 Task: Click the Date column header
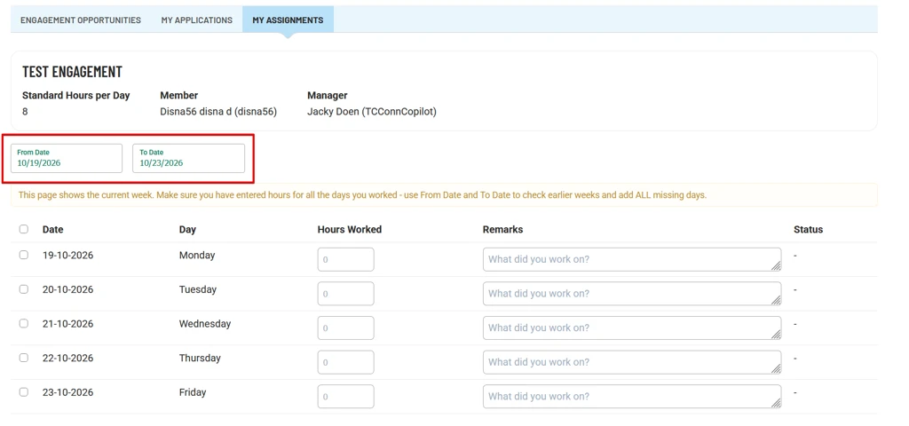pos(52,229)
